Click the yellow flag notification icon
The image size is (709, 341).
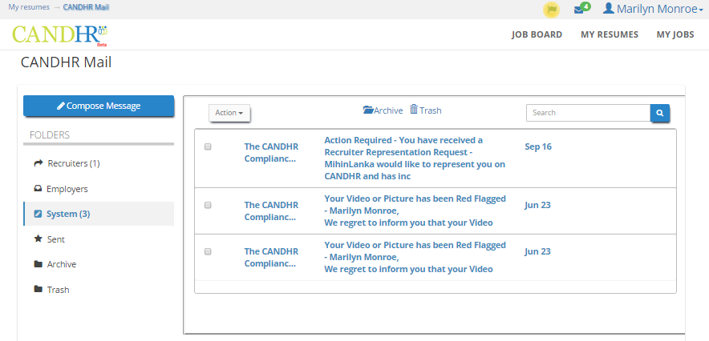tap(551, 10)
